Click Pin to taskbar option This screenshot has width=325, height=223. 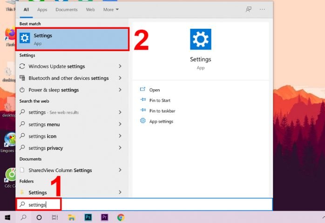coord(162,111)
